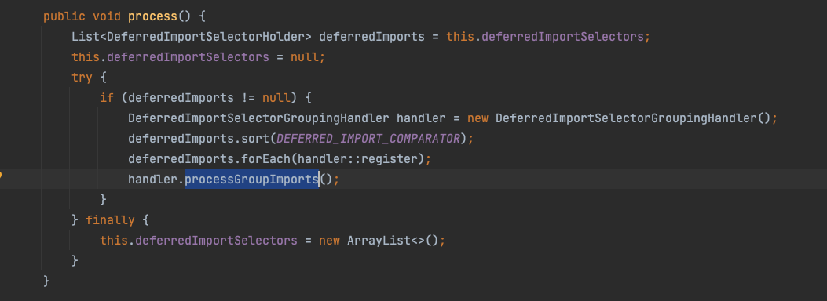The image size is (827, 301).
Task: Click the DeferredImportSelectorGroupingHandler type before handler variable
Action: (258, 118)
